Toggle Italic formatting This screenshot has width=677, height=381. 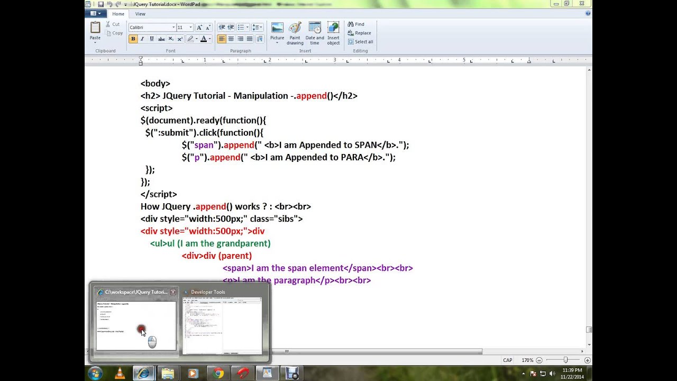coord(142,39)
